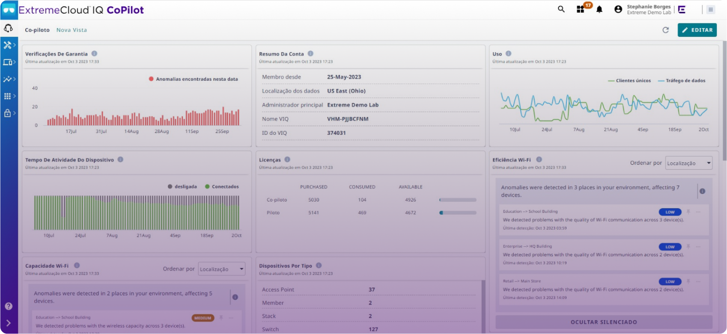Pin the Education capacity anomaly marked MEDIUM
Screen dimensions: 727x334
coord(221,318)
